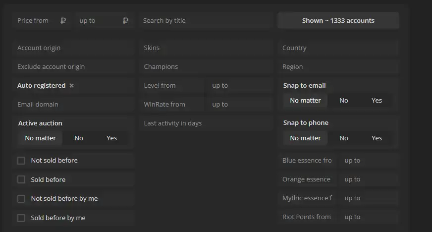Choose Yes under Snap to phone
Image resolution: width=432 pixels, height=232 pixels.
377,138
